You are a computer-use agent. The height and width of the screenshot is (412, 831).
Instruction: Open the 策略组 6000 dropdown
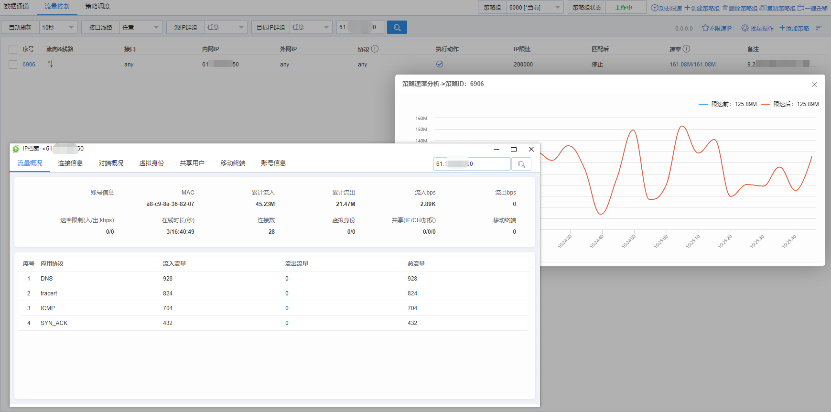pos(535,7)
